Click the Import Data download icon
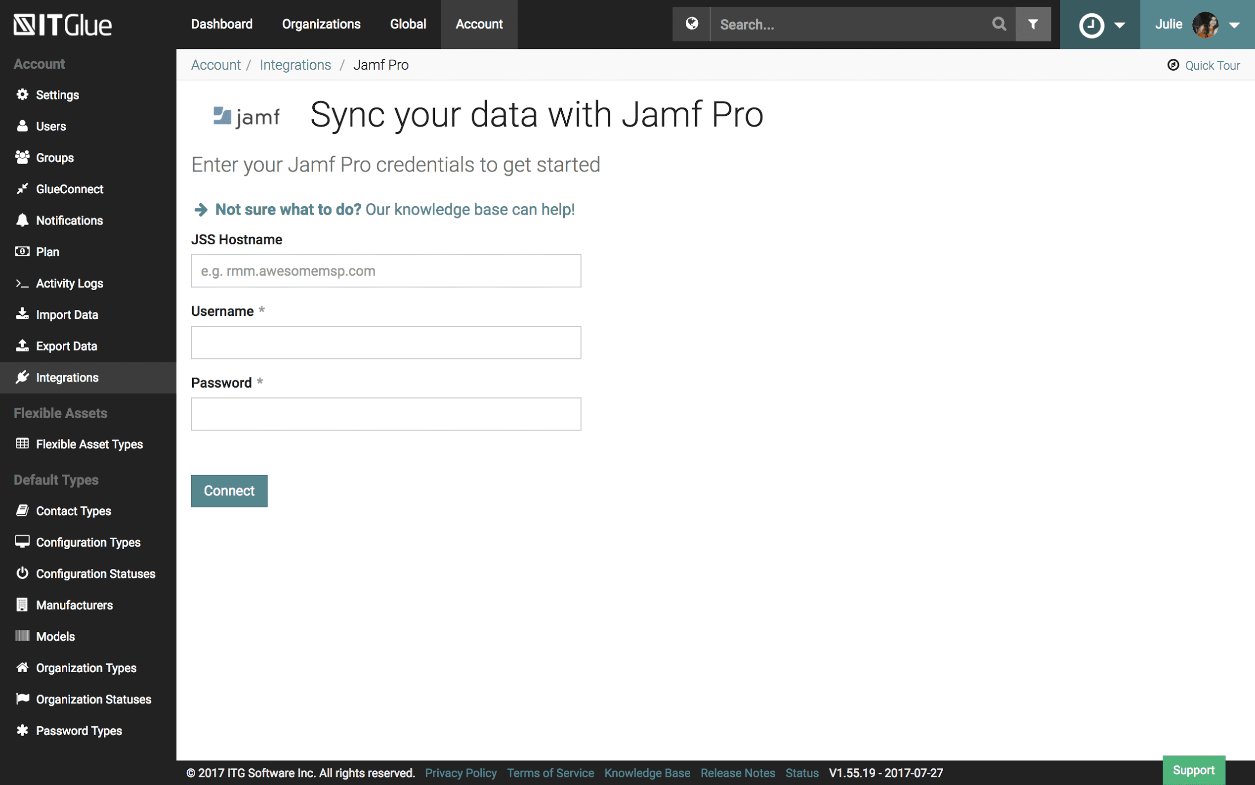This screenshot has width=1255, height=785. 22,313
